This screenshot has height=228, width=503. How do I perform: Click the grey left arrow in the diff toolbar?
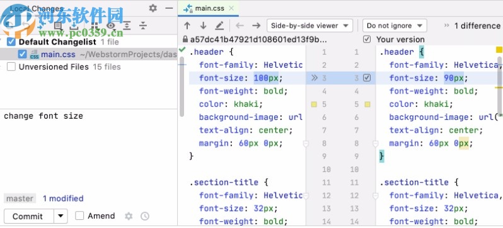coord(240,26)
